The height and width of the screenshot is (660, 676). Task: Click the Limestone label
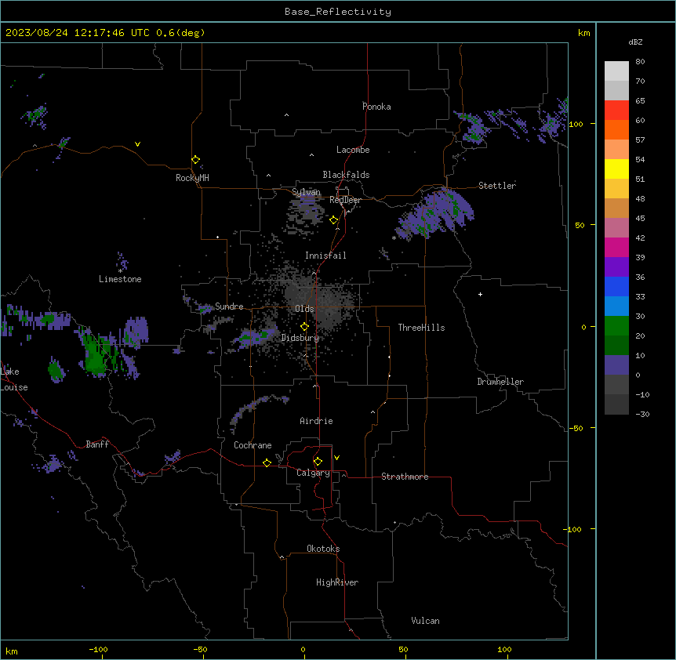(x=120, y=279)
